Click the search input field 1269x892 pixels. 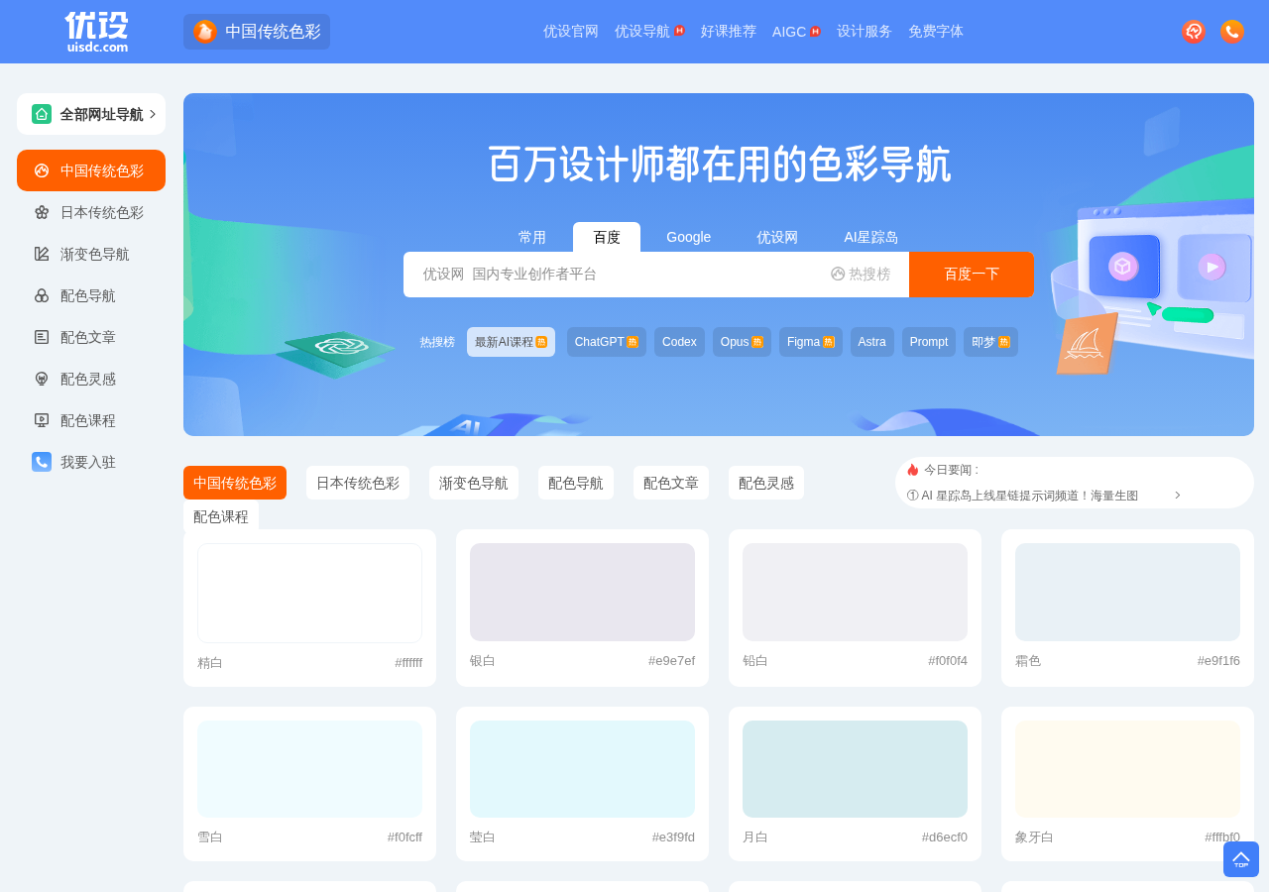615,275
